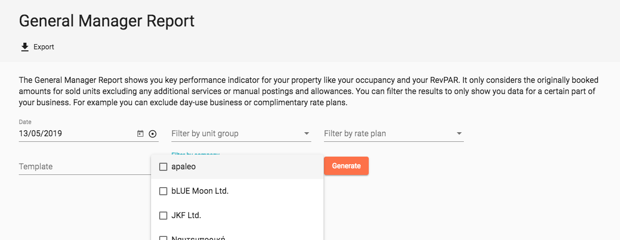This screenshot has height=240, width=620.
Task: Focus the Template input field
Action: tap(85, 167)
